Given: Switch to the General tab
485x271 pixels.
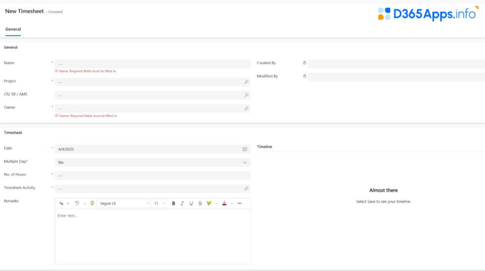Looking at the screenshot, I should pyautogui.click(x=13, y=29).
